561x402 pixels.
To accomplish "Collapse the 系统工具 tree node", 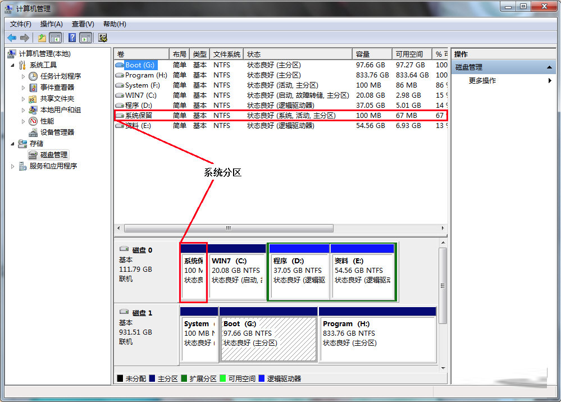I will (13, 65).
